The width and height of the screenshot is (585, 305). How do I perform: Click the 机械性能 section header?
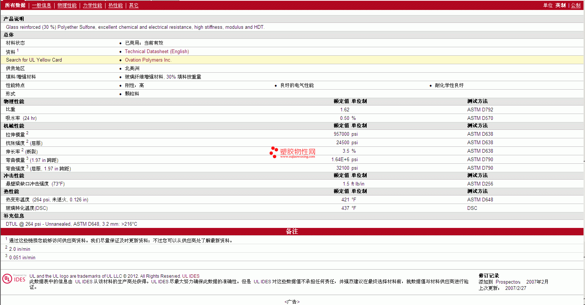click(14, 126)
